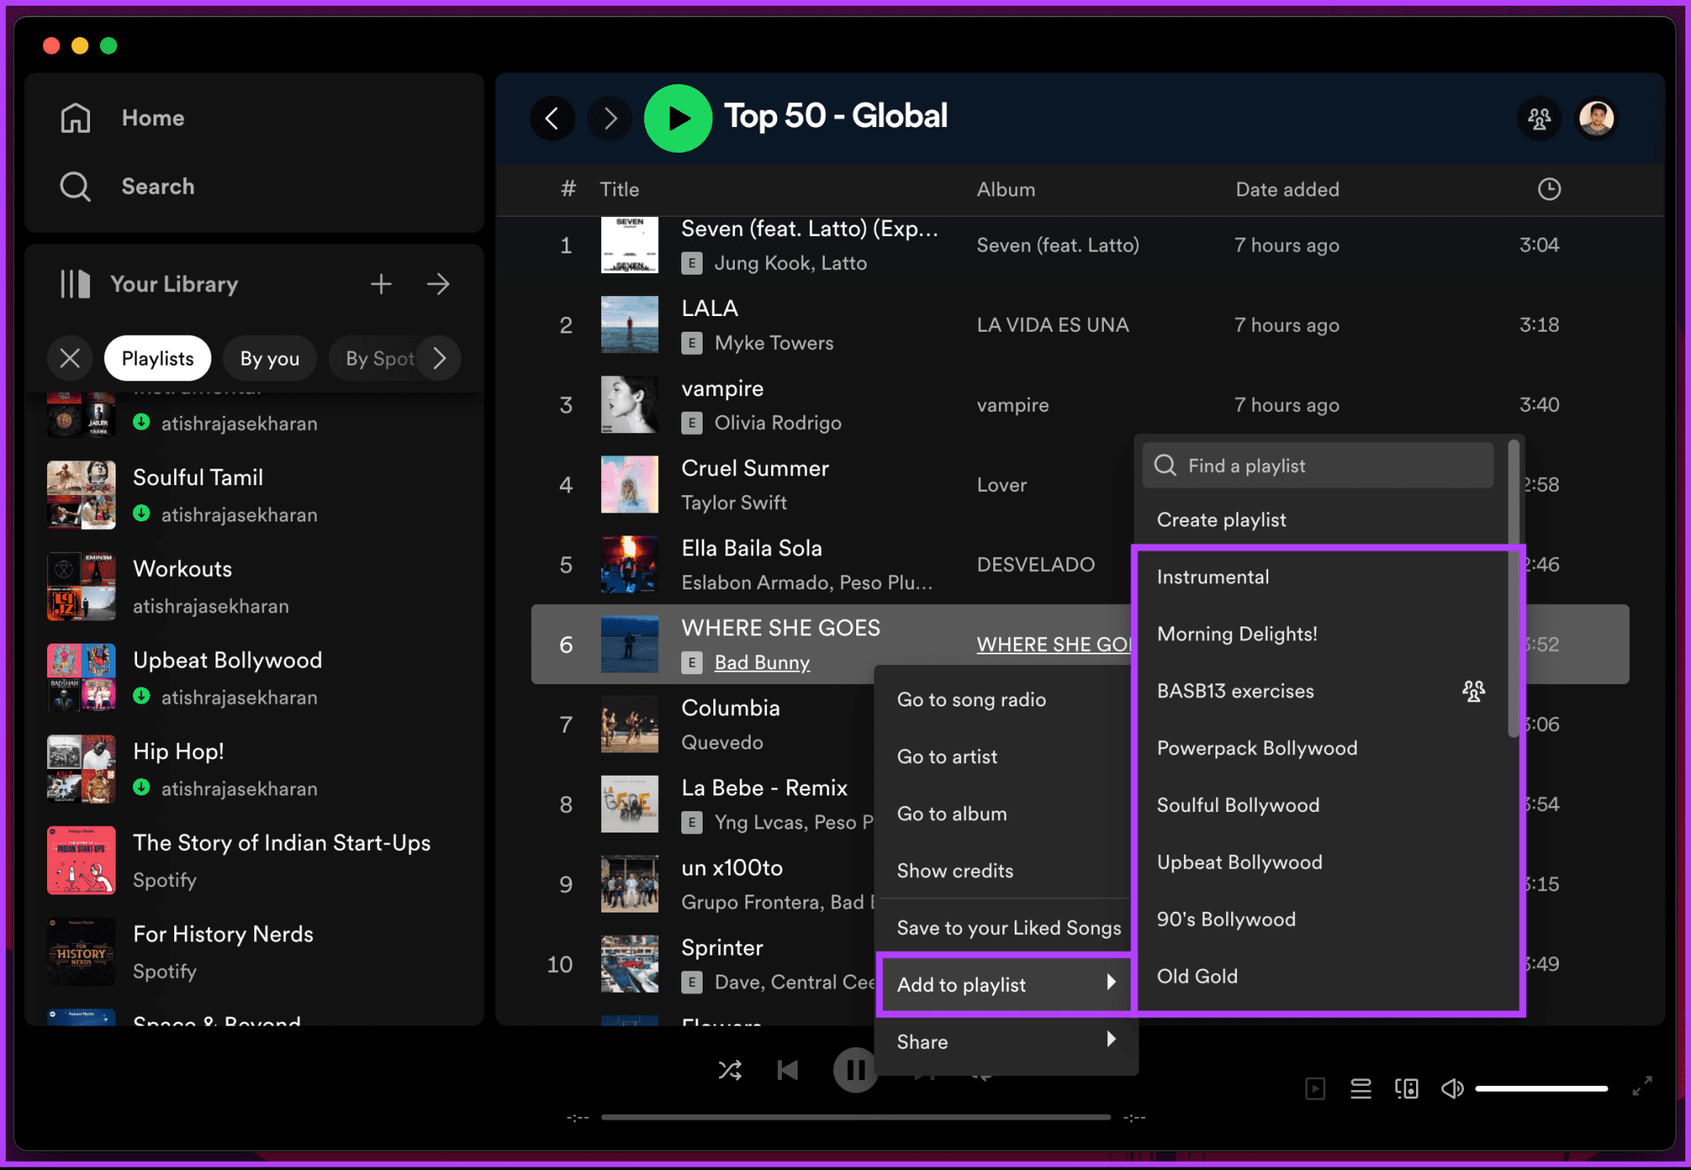Enable the By you library filter
Viewport: 1691px width, 1170px height.
(x=269, y=358)
